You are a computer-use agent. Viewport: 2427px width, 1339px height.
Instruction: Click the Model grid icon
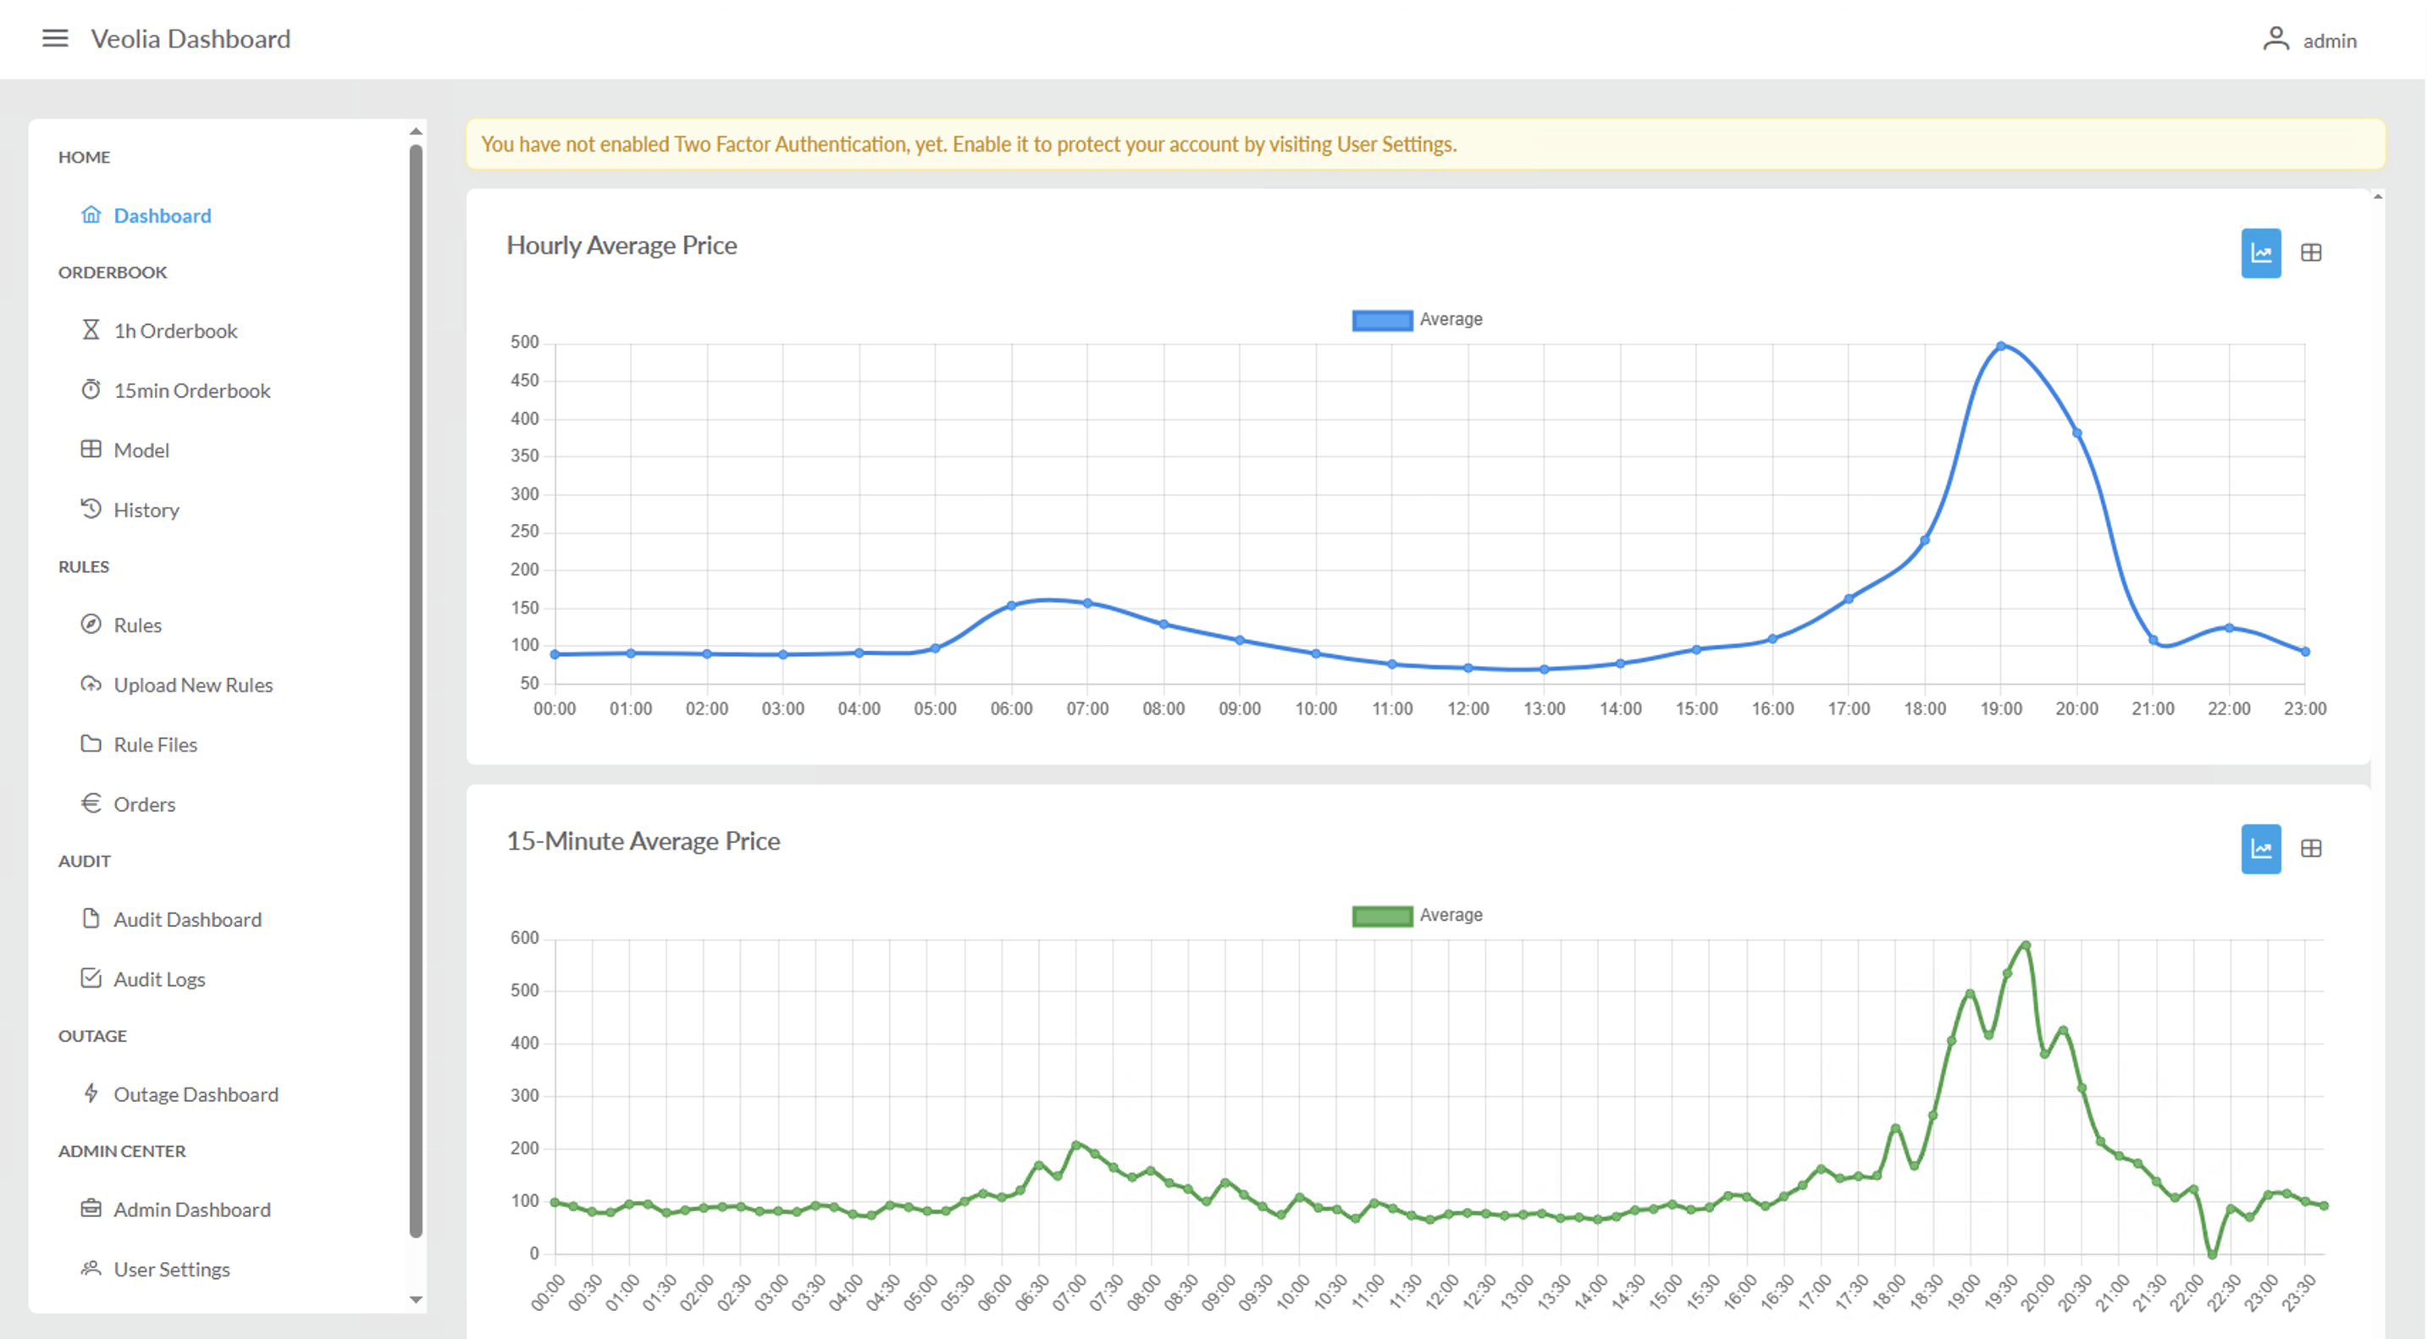pos(91,449)
